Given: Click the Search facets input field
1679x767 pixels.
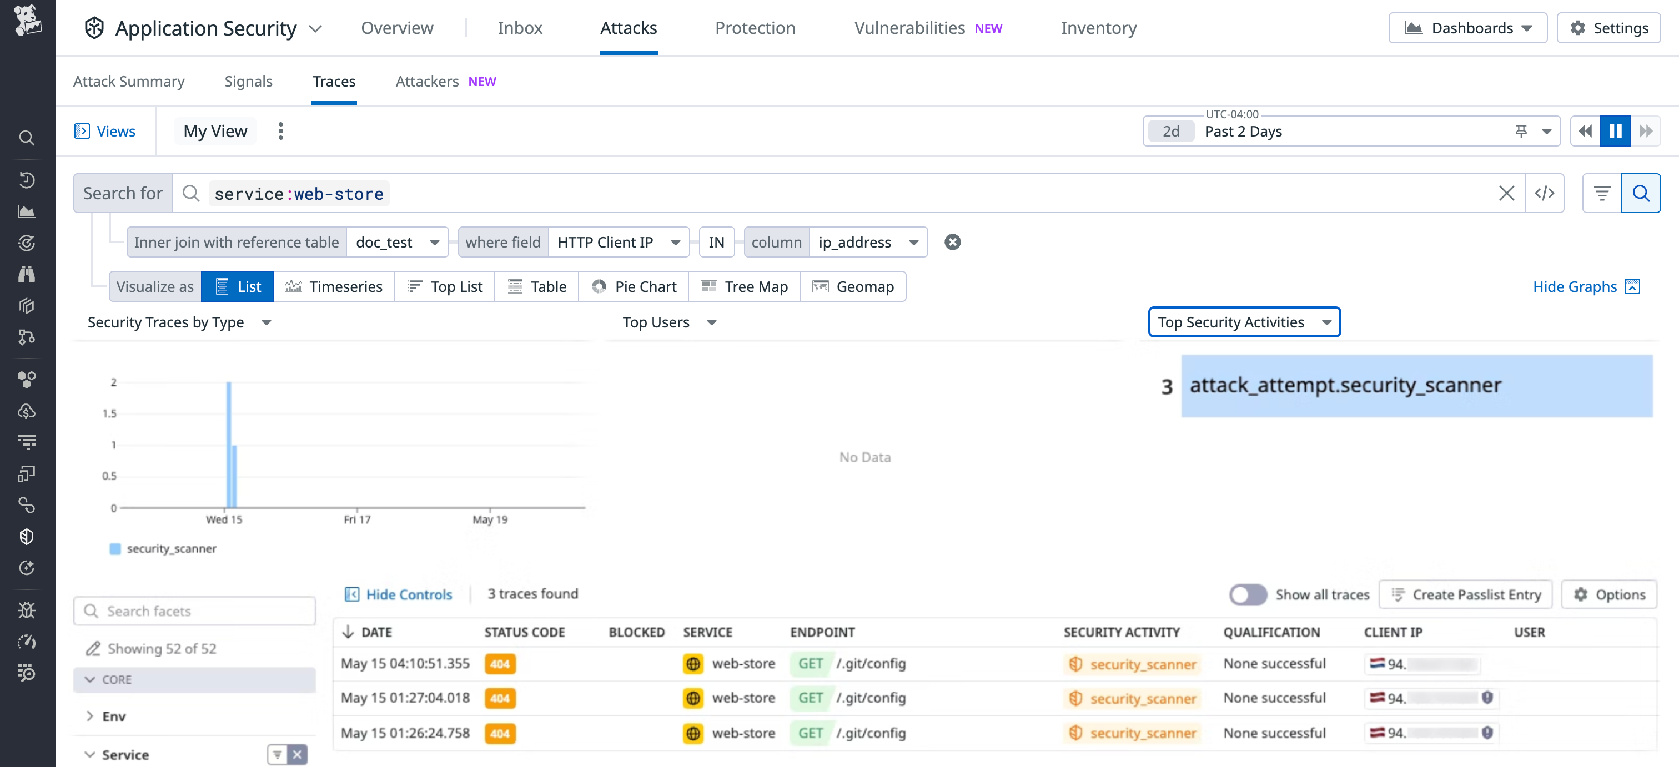Looking at the screenshot, I should click(194, 610).
